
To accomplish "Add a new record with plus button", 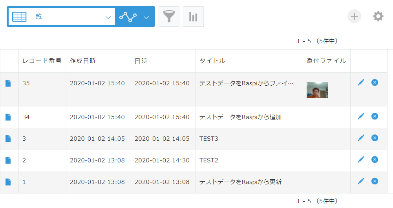I will [354, 17].
